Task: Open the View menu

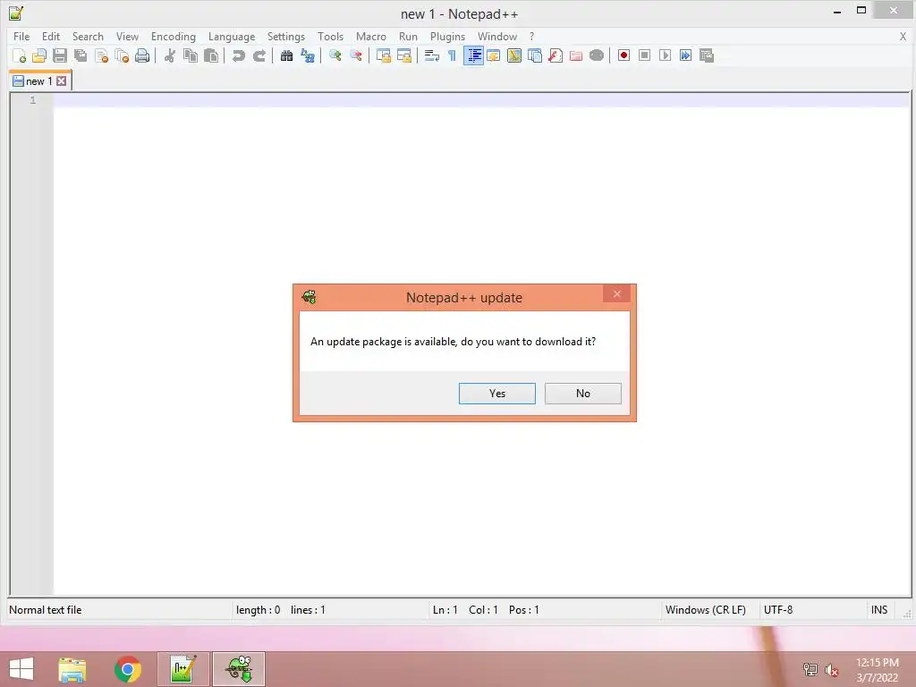Action: tap(127, 36)
